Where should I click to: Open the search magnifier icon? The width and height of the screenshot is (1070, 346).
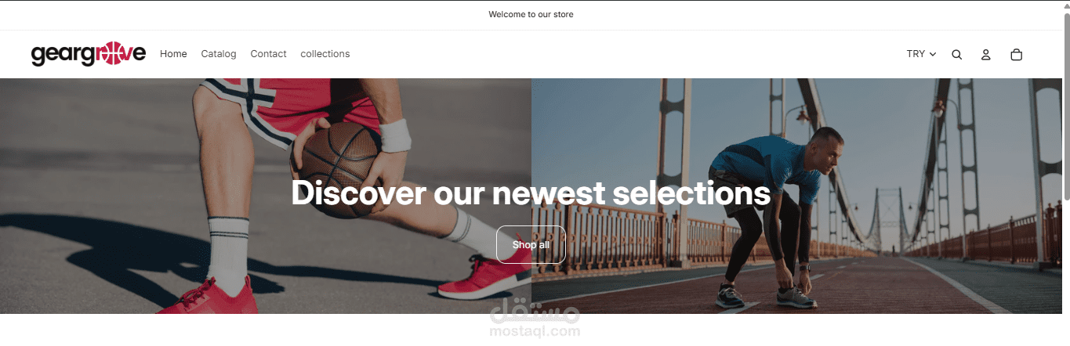956,55
